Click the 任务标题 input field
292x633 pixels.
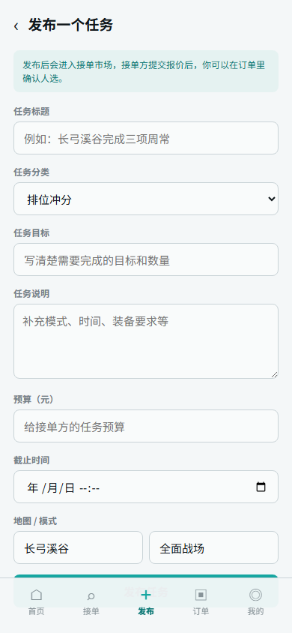(x=146, y=138)
